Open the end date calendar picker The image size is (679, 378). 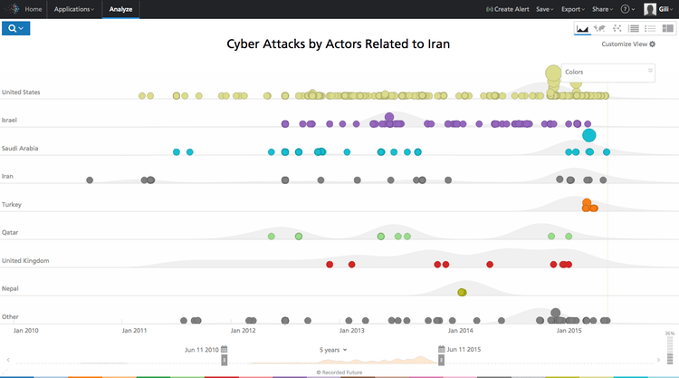pos(442,349)
